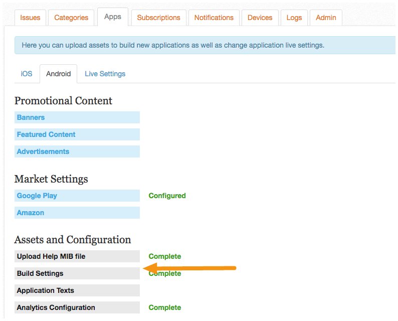Open Featured Content settings
Screen dimensions: 398x321
(x=77, y=134)
